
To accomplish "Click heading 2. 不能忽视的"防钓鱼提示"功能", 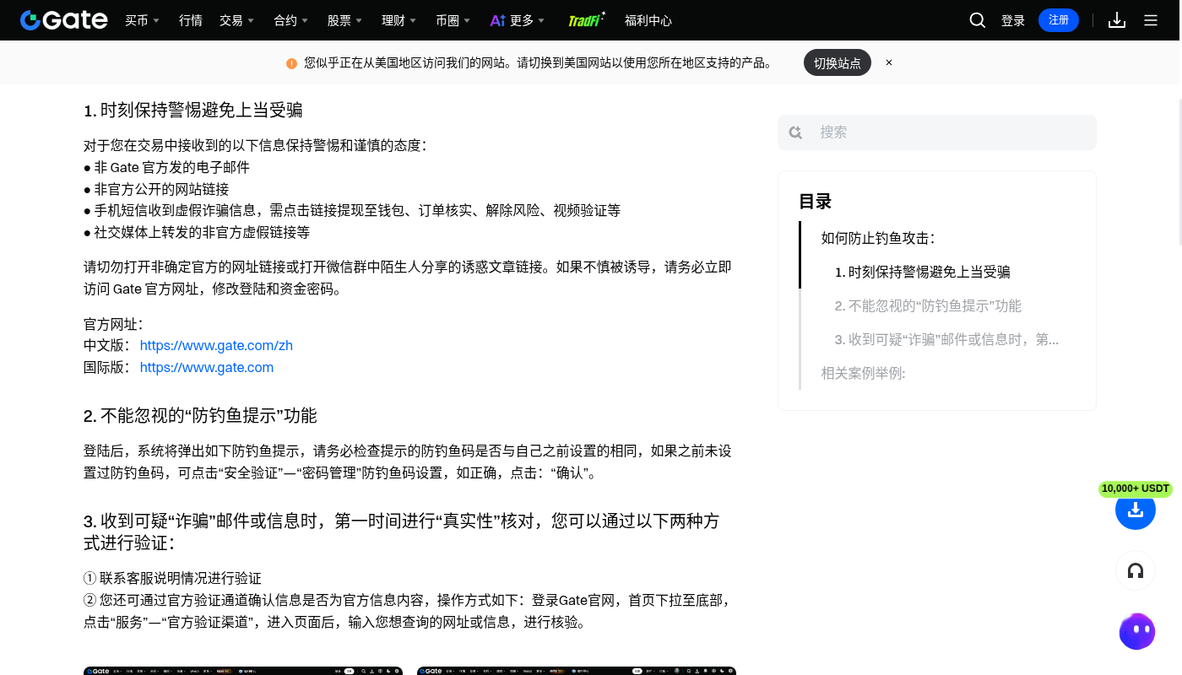I will [x=200, y=416].
